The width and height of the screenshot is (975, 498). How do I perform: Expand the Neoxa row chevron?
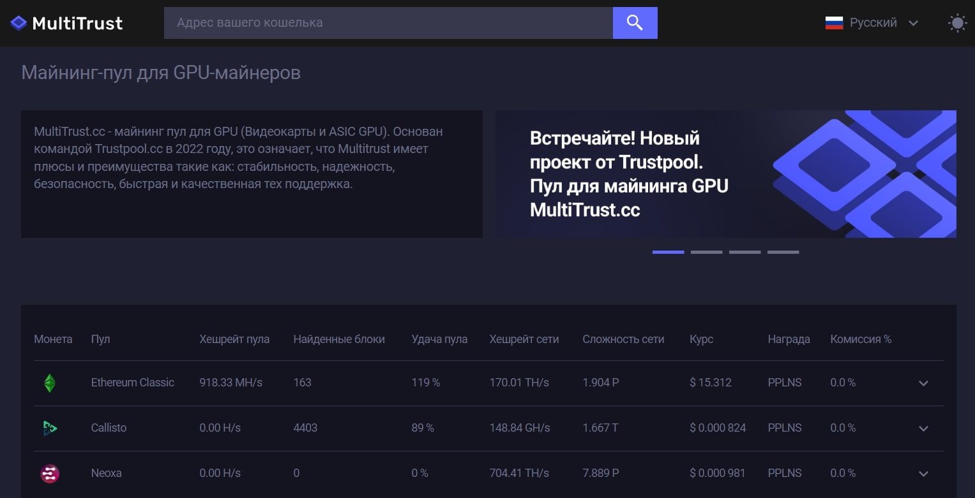[923, 474]
